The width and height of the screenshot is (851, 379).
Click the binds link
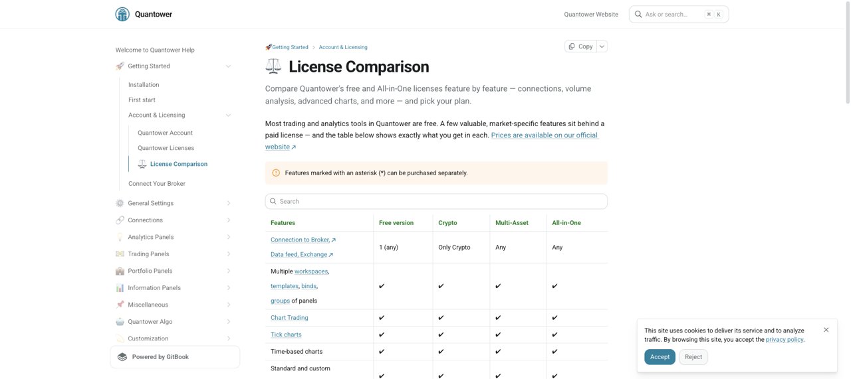[x=308, y=285]
